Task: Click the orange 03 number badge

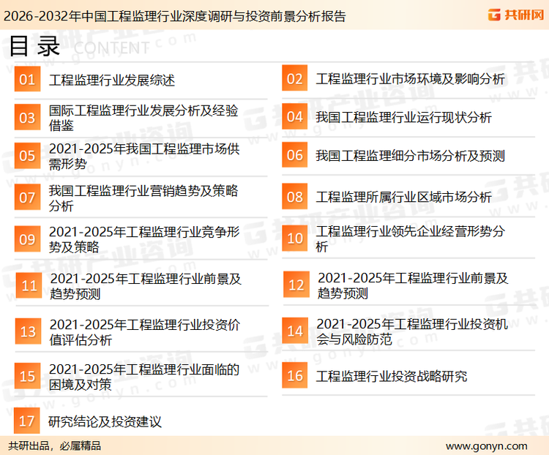Action: 27,117
